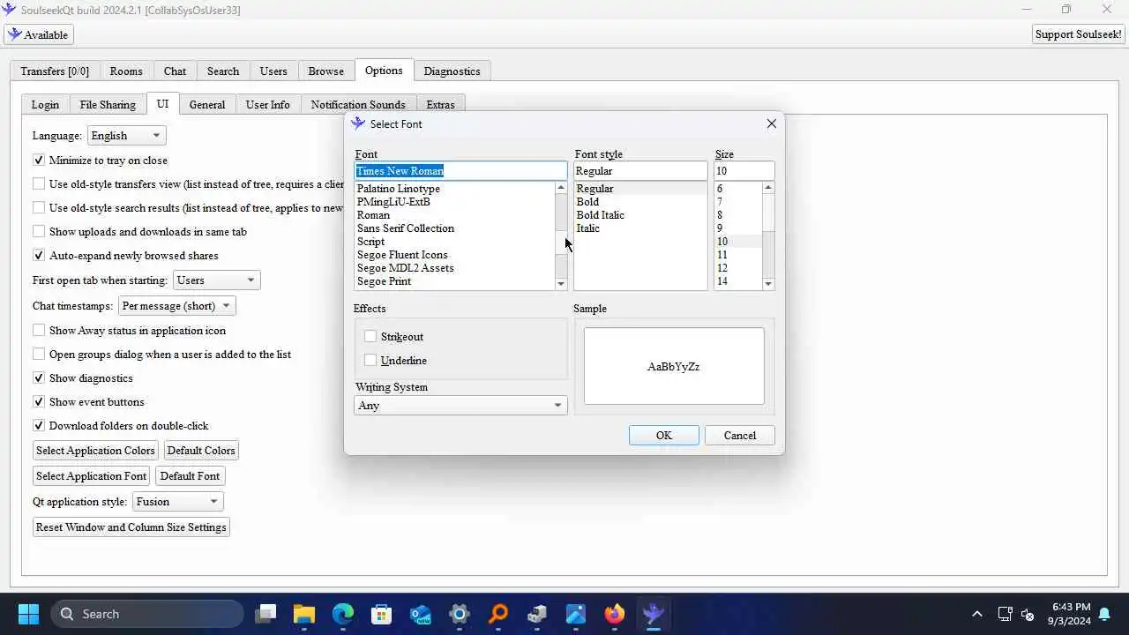Click the Default Font button
The height and width of the screenshot is (635, 1129).
190,476
